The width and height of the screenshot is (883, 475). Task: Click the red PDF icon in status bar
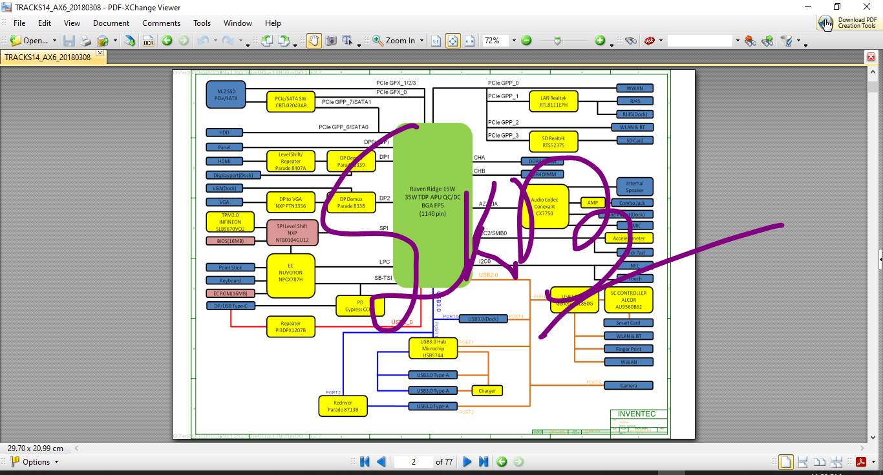click(861, 461)
